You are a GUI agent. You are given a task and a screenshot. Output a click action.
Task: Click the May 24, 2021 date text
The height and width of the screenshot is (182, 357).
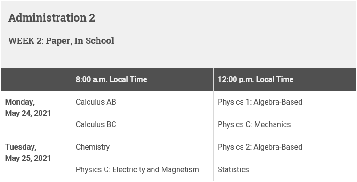(x=28, y=114)
